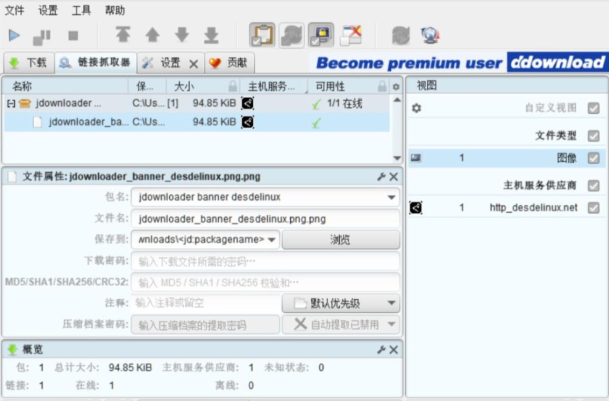Open 概览 panel wrench settings
The image size is (609, 401).
coord(381,350)
